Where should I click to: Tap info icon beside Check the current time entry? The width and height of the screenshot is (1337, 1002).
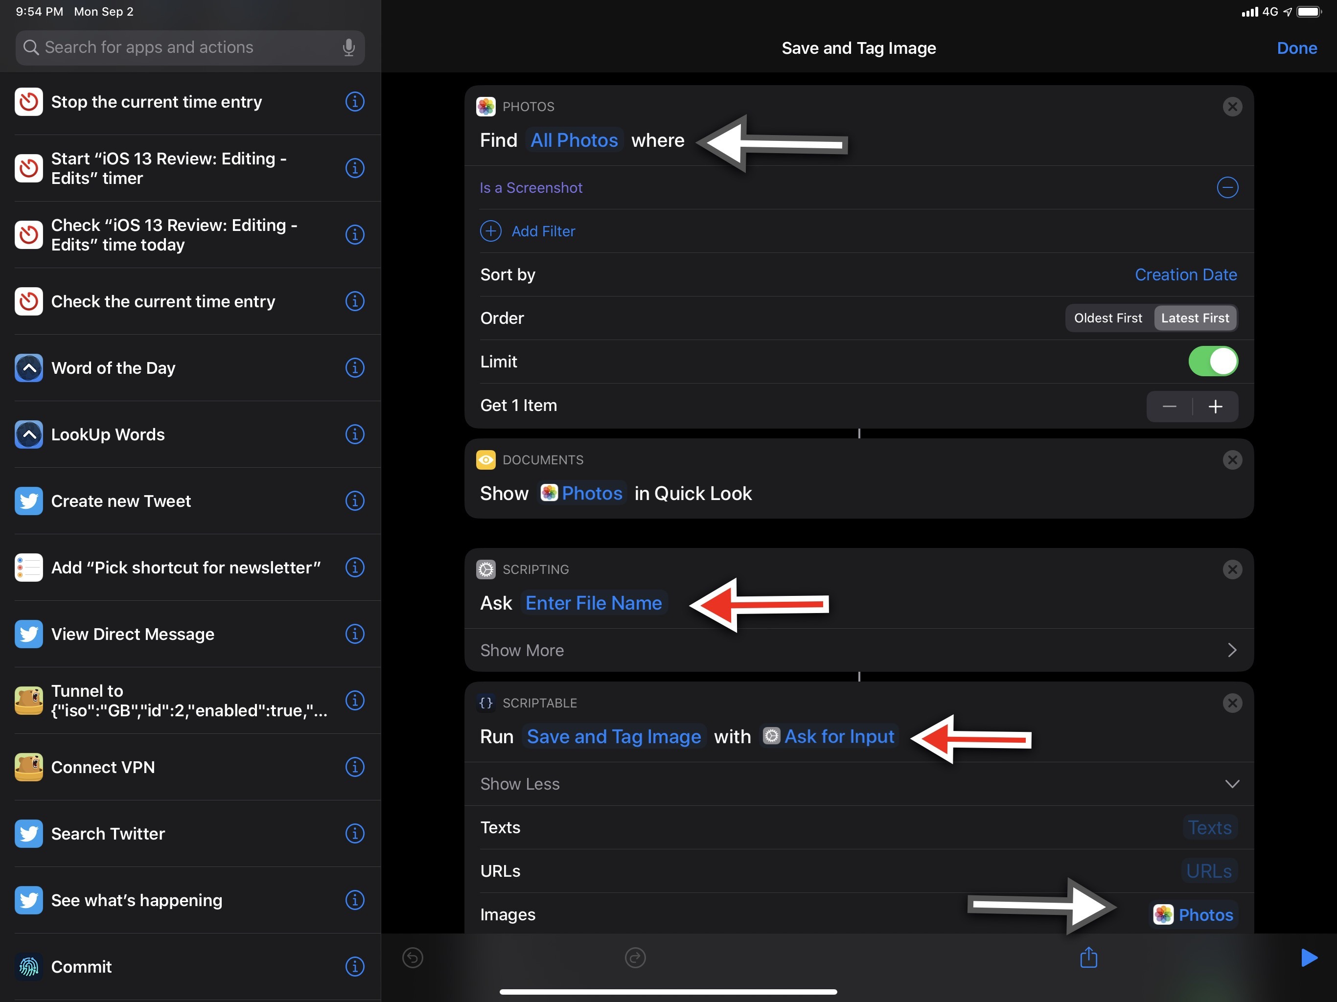coord(355,301)
